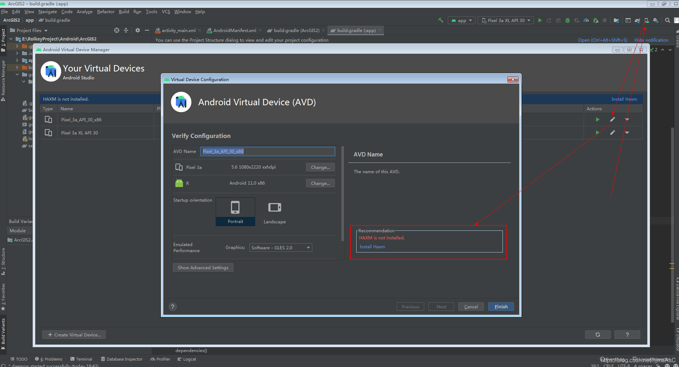Open the Logcat tool window
Image resolution: width=679 pixels, height=367 pixels.
click(x=187, y=359)
